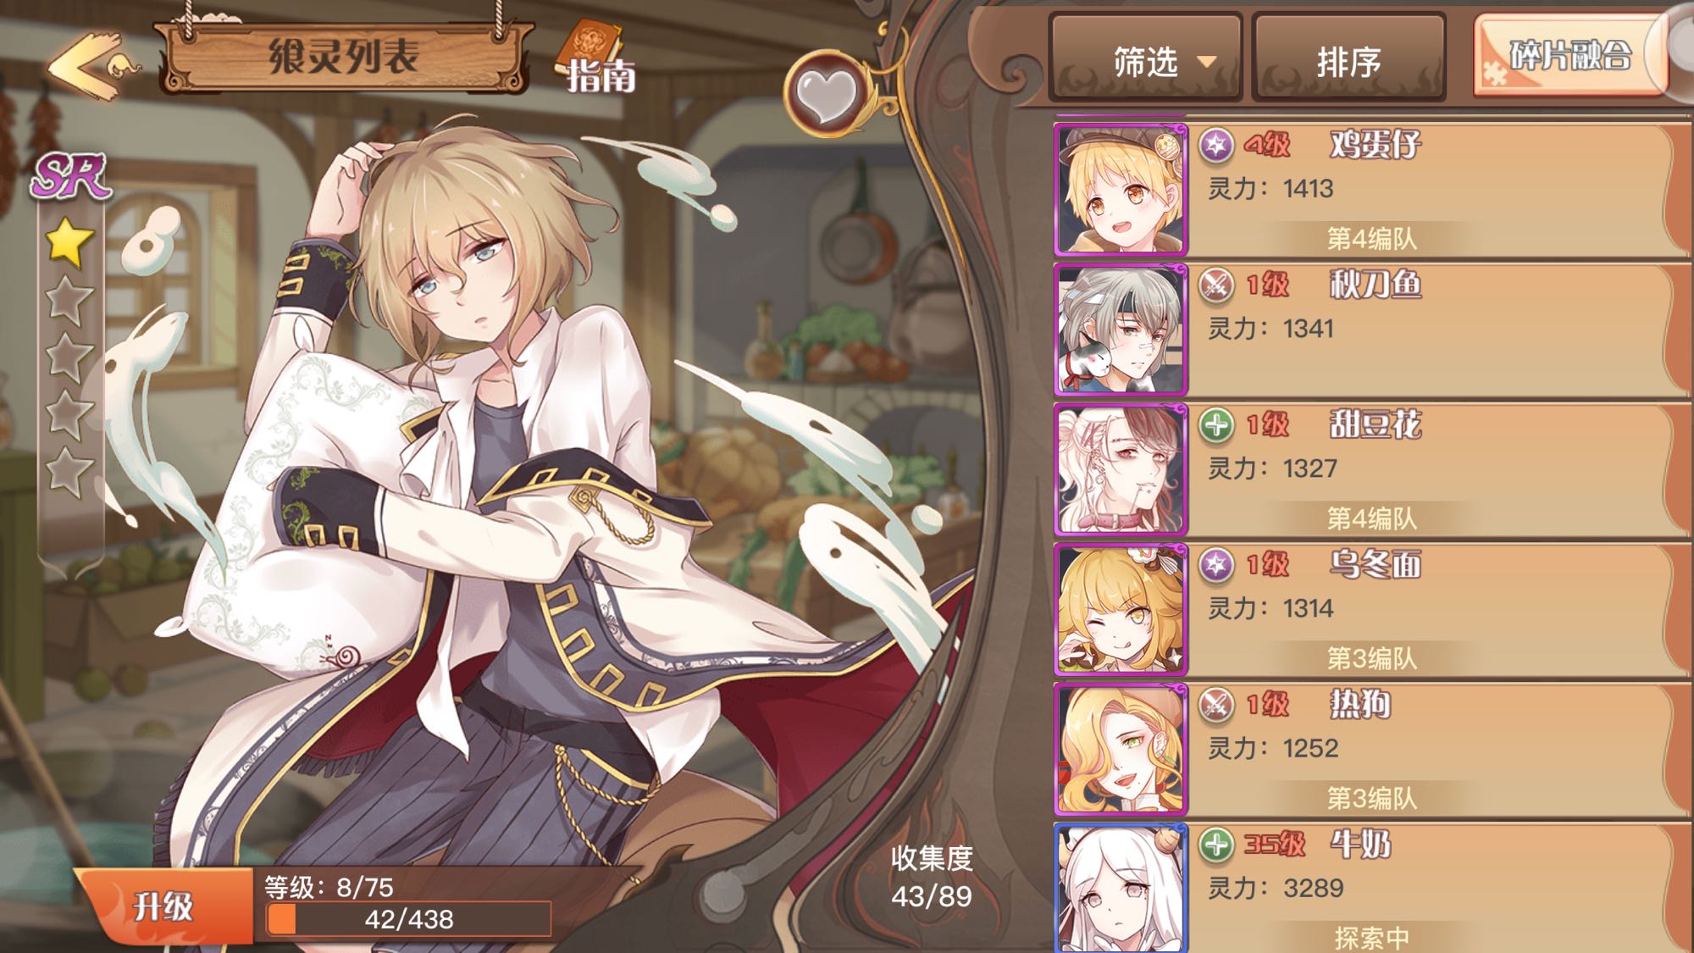1694x953 pixels.
Task: Select 鸡蛋仔 portrait thumbnail
Action: [1121, 189]
